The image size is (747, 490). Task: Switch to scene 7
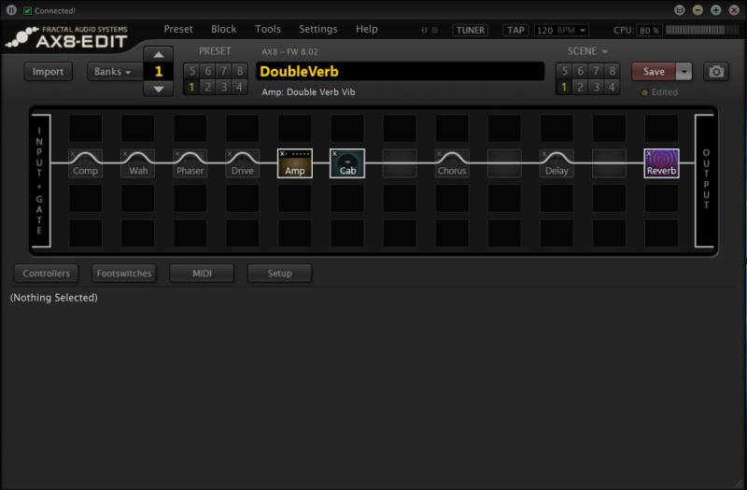pyautogui.click(x=596, y=71)
